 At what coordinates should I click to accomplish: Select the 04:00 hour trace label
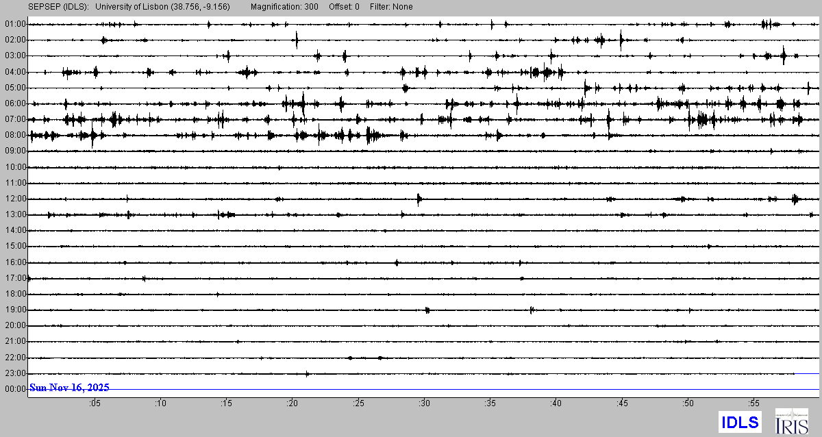click(15, 72)
